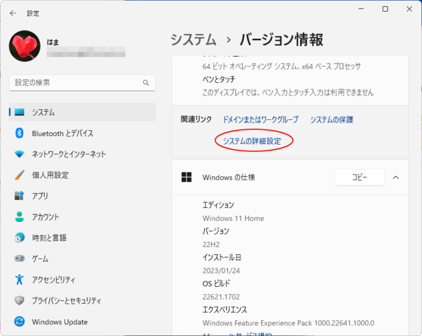Minimize the 設定 window
422x336 pixels.
(x=361, y=9)
